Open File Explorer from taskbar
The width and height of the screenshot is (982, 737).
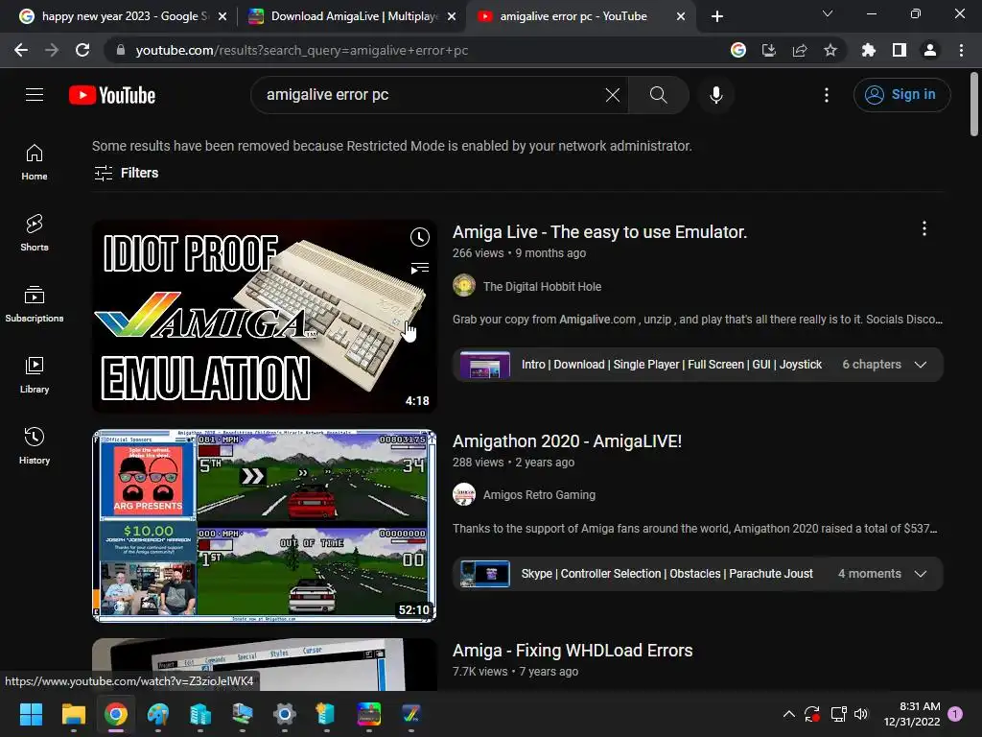[73, 714]
